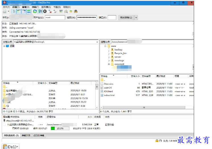Image resolution: width=212 pixels, height=149 pixels.
Task: Expand the wwwroot folder in remote tree
Action: [109, 64]
